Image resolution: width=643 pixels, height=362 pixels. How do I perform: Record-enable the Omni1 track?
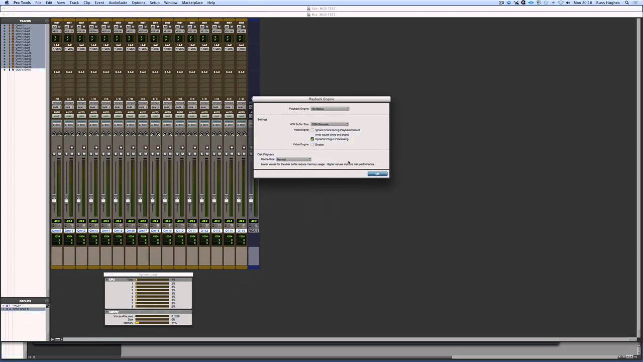[x=59, y=147]
